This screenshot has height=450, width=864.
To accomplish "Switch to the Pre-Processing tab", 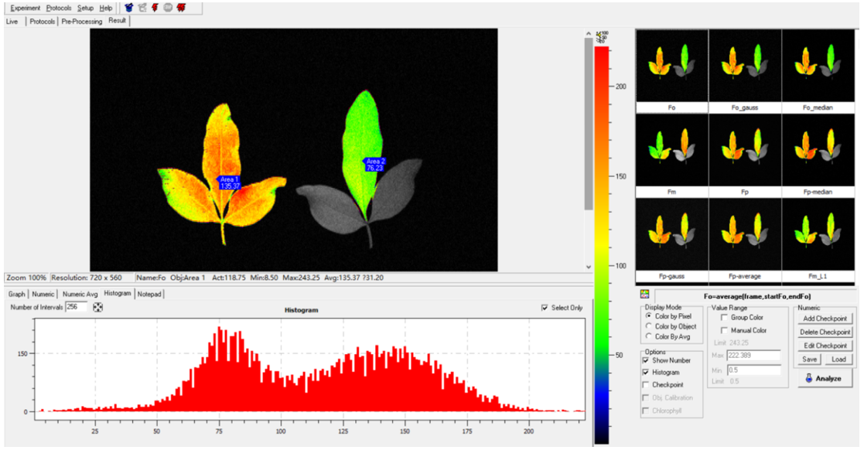I will point(82,22).
